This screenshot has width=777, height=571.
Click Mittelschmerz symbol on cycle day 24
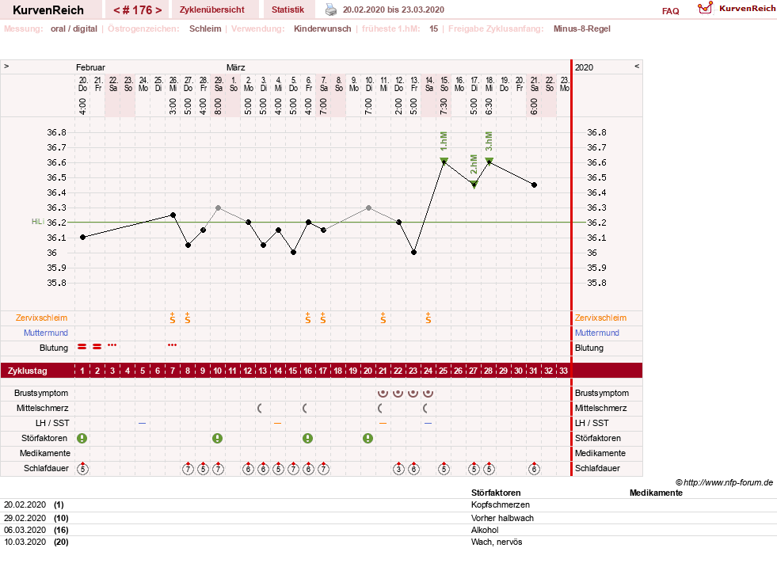pyautogui.click(x=425, y=409)
